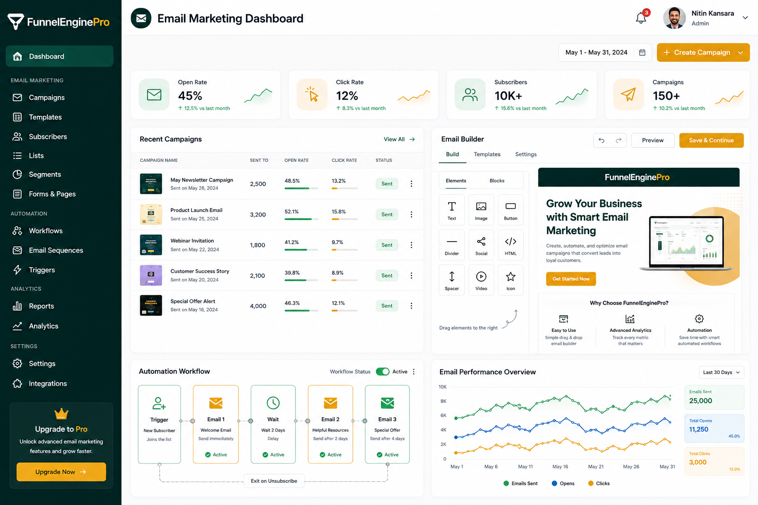The width and height of the screenshot is (758, 505).
Task: Click the FunnelEnginePro logo
Action: click(59, 22)
